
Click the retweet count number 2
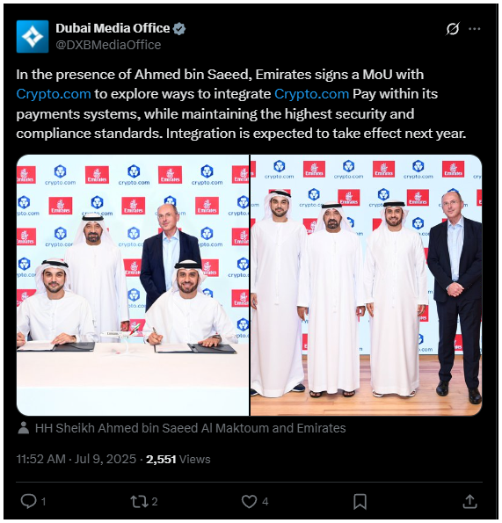pyautogui.click(x=155, y=501)
